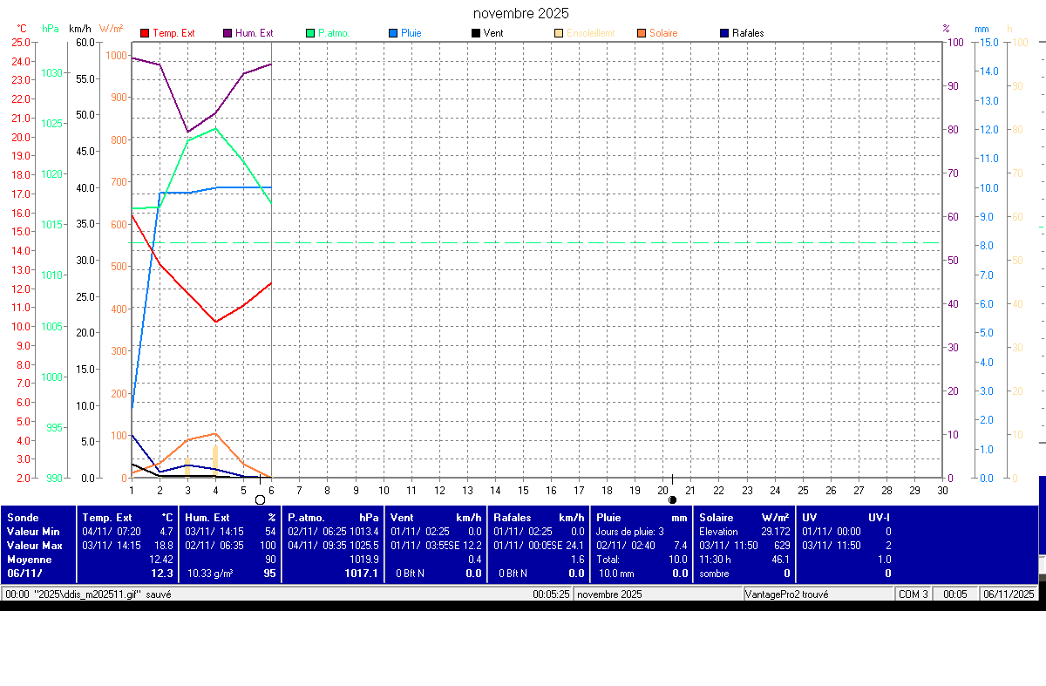Click VantagePro2 trouvé in the status bar
The image size is (1046, 686).
786,594
